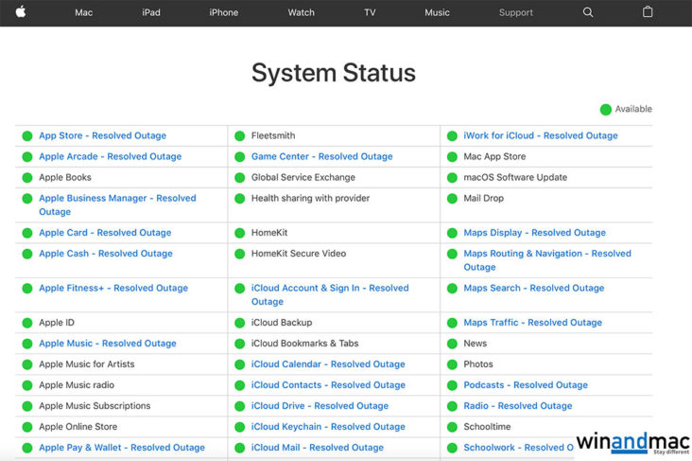Expand Game Center resolved outage info

point(321,157)
